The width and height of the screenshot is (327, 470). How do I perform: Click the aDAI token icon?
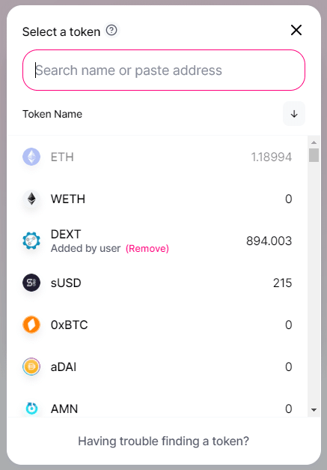point(31,367)
